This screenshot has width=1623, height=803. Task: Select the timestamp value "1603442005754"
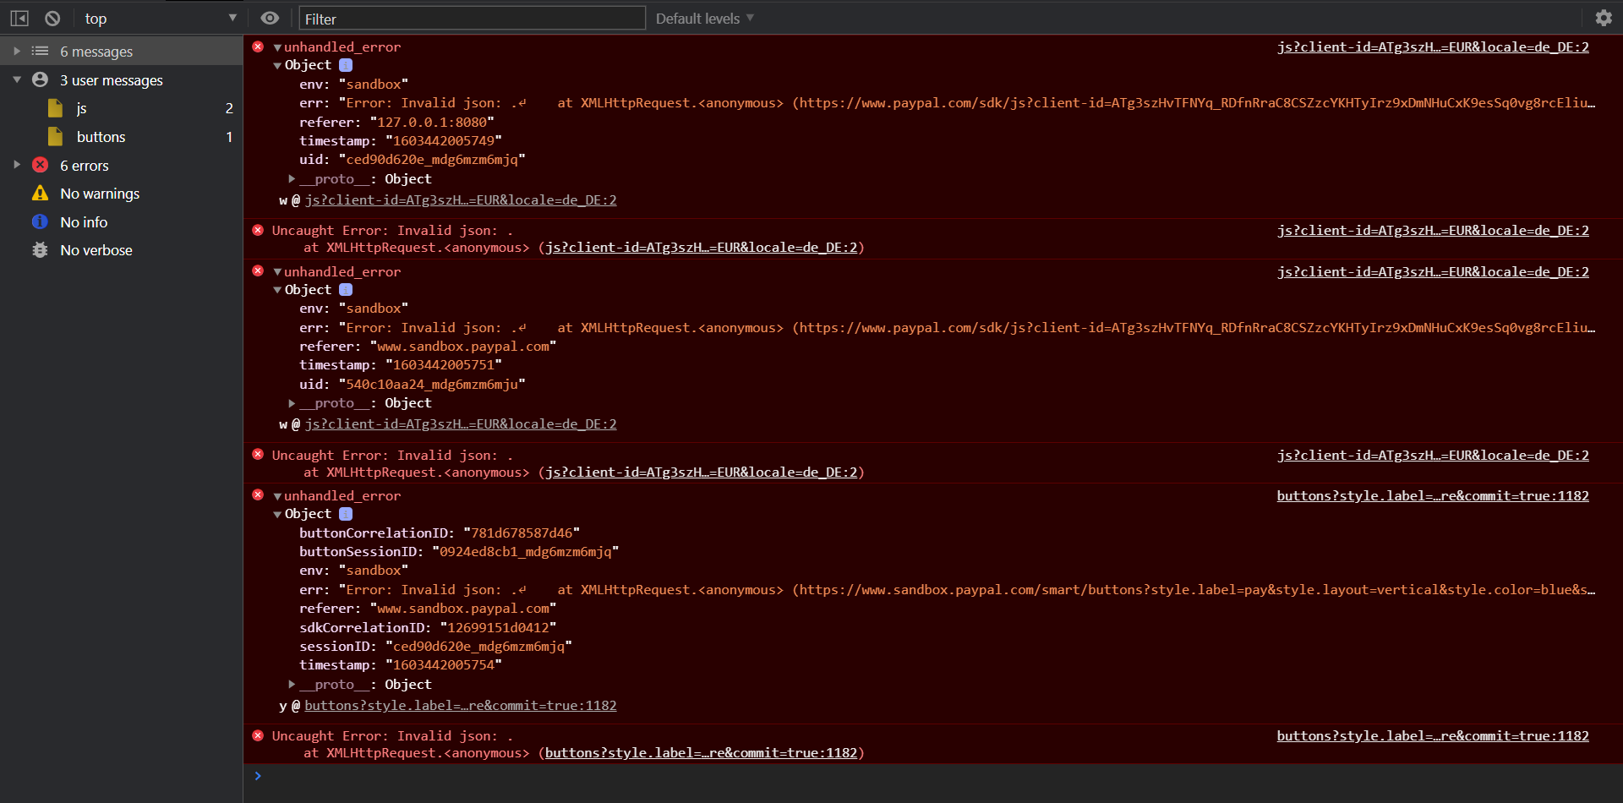[x=444, y=665]
